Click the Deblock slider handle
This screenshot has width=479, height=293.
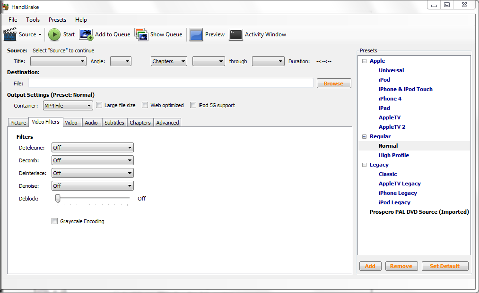58,199
